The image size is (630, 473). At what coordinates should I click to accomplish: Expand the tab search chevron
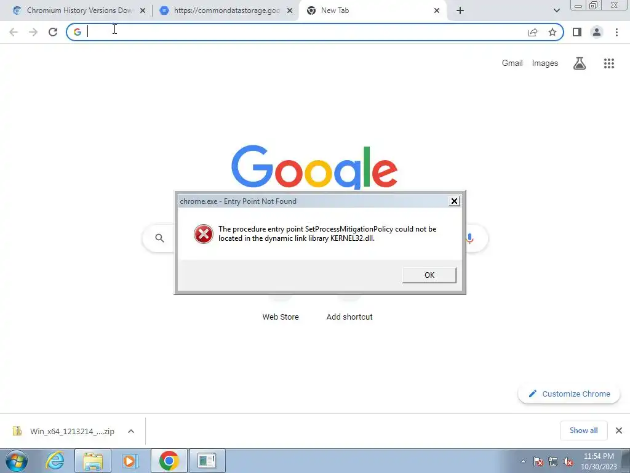point(556,10)
